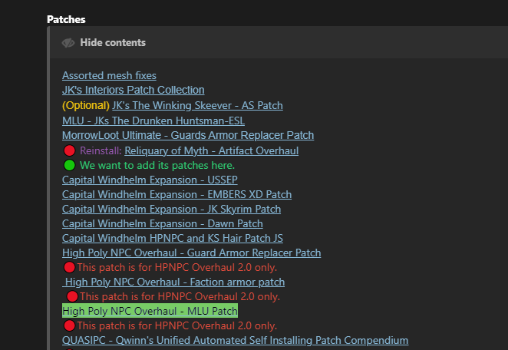Viewport: 508px width, 350px height.
Task: Open Reliquary of Myth - Artifact Overhaul link
Action: coord(212,150)
